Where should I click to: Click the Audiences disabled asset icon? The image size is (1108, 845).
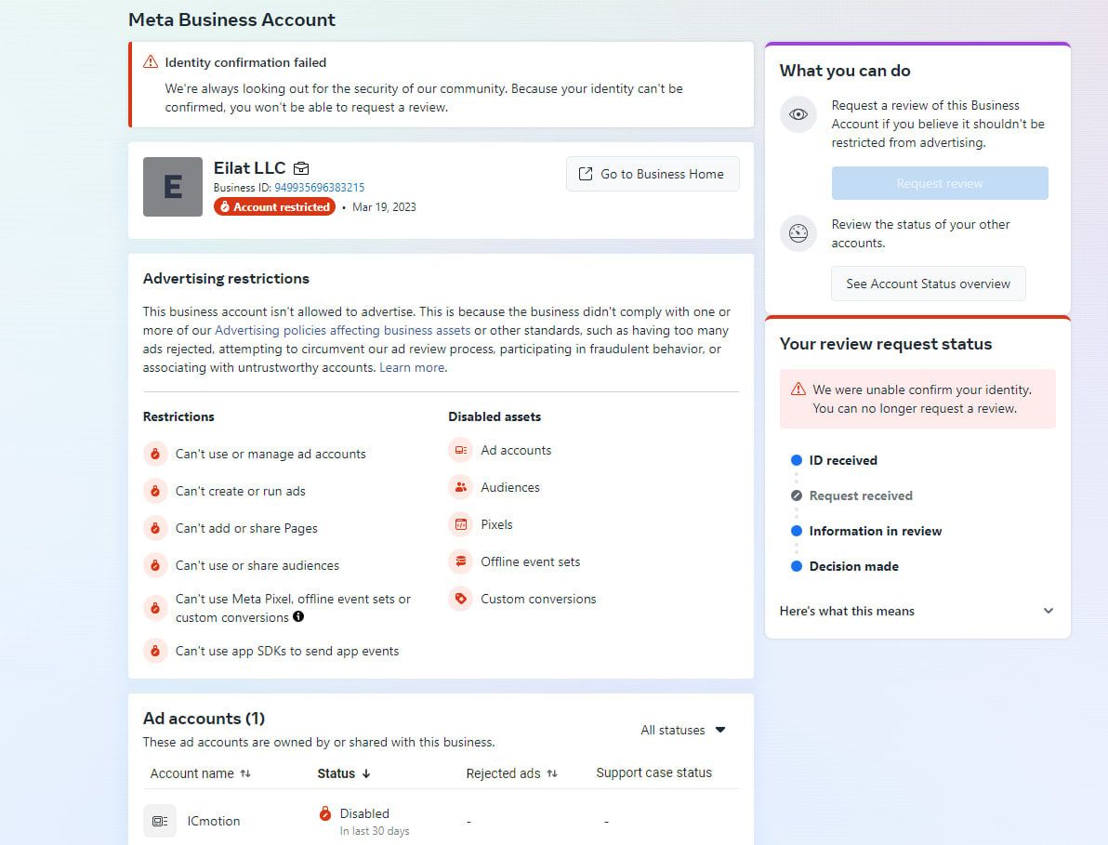point(460,487)
